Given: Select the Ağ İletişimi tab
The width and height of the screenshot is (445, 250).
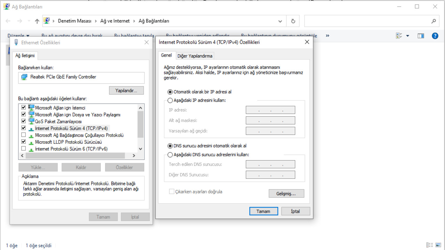Looking at the screenshot, I should pos(25,56).
